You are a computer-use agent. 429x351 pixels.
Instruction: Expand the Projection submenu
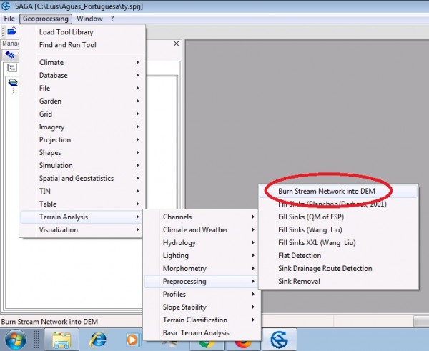pyautogui.click(x=82, y=139)
